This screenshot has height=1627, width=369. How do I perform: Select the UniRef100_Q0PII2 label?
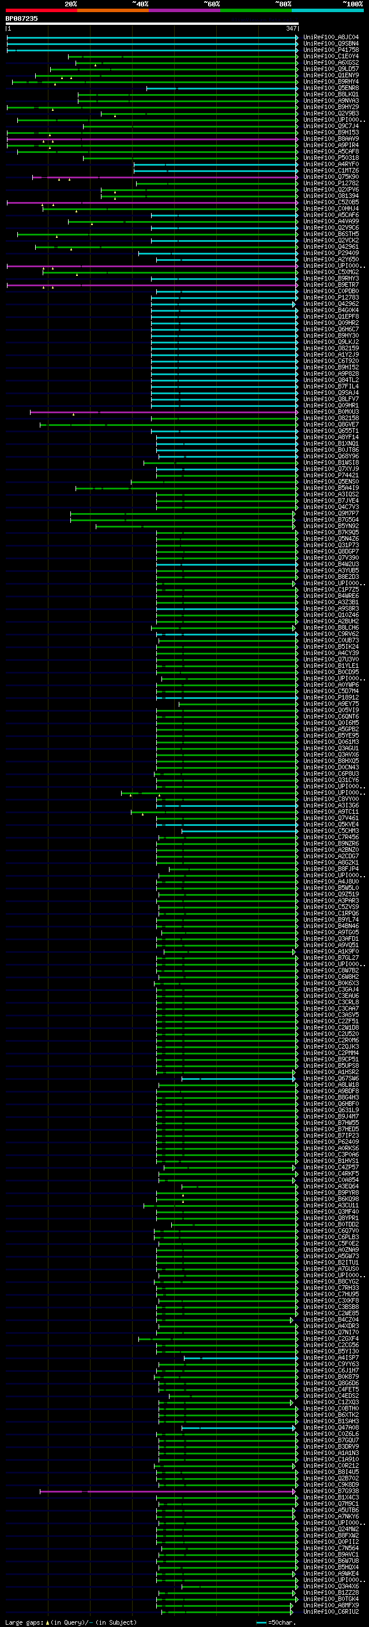(331, 1542)
